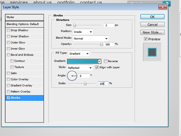Uncheck the Stroke effect checkbox
Viewport: 181px width, 136px height.
tap(8, 98)
